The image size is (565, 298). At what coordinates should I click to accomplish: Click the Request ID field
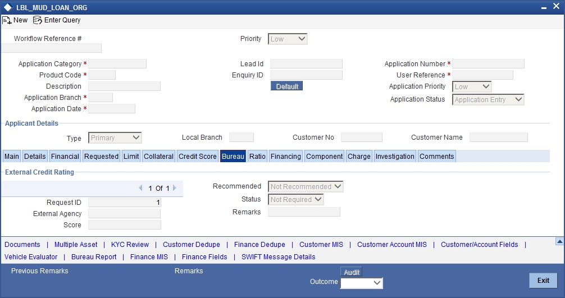(x=125, y=202)
